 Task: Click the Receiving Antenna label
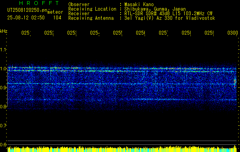(x=91, y=18)
